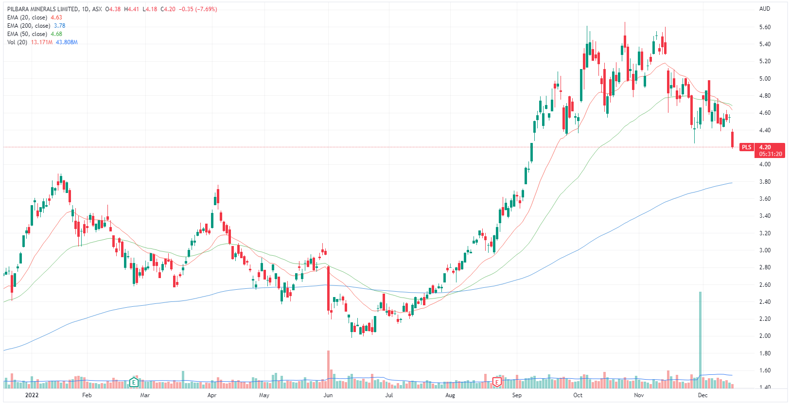This screenshot has height=404, width=790.
Task: Select the Vol (20) indicator legend
Action: (x=17, y=42)
